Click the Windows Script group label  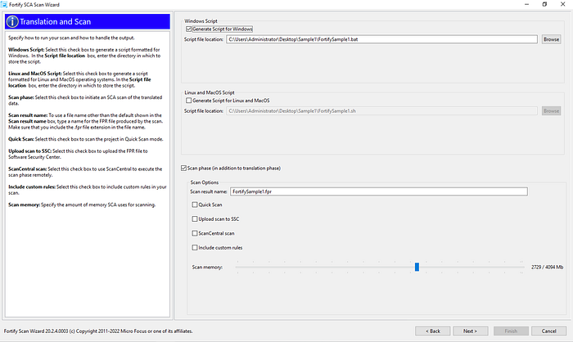pos(201,20)
